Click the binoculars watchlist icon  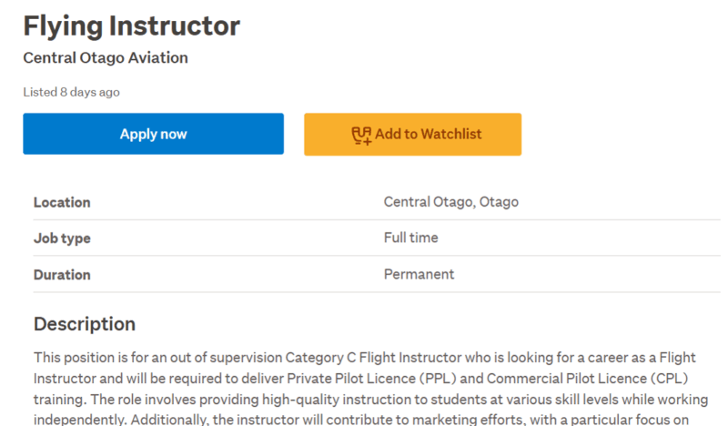coord(361,136)
